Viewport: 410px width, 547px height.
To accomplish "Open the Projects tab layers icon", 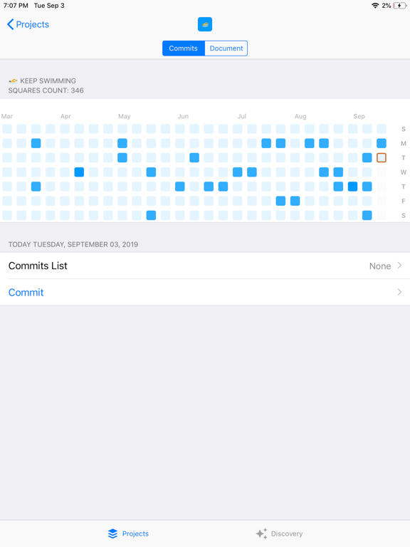I will pos(112,533).
